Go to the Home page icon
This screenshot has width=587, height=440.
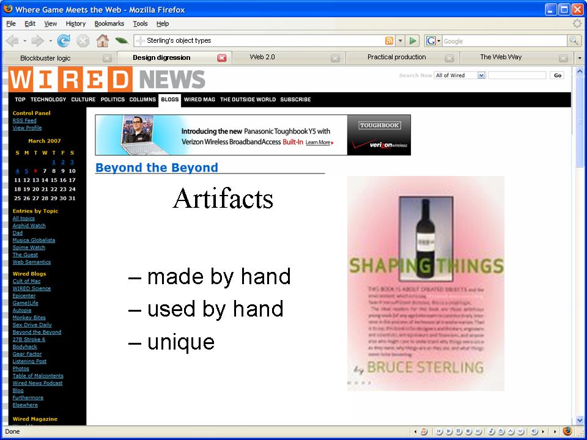[102, 40]
